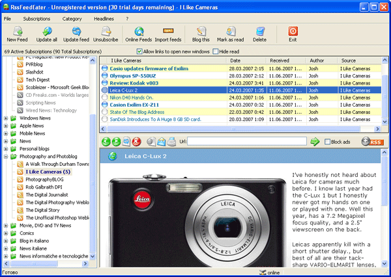Screen dimensions: 391x277
Task: Sort headlines by the Date column
Action: 235,60
